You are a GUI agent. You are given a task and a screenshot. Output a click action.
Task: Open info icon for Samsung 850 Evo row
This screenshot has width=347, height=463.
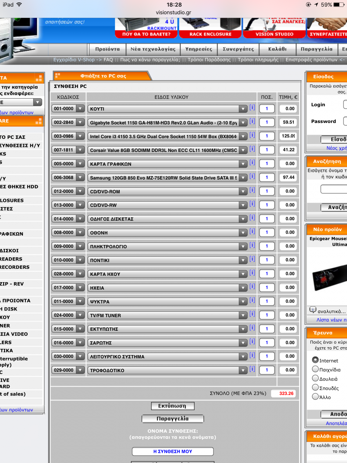pos(252,176)
